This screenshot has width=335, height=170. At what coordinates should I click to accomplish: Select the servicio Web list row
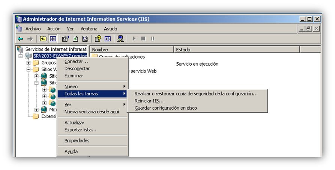point(143,71)
